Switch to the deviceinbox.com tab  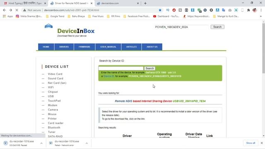[118, 3]
